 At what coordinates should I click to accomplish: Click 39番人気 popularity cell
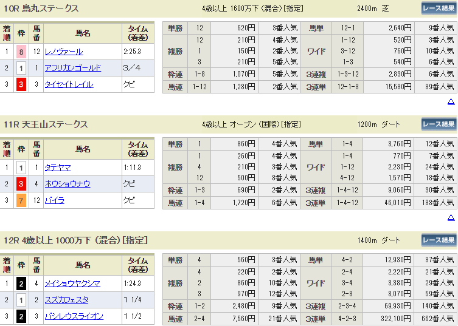(439, 87)
